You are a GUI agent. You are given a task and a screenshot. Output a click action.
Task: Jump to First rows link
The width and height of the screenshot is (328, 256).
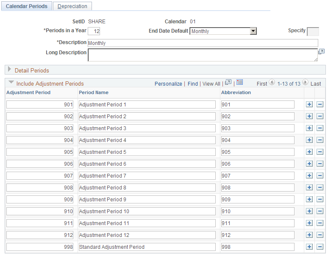coord(262,83)
